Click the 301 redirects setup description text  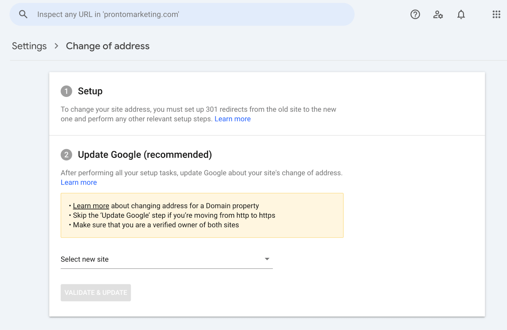pos(198,114)
